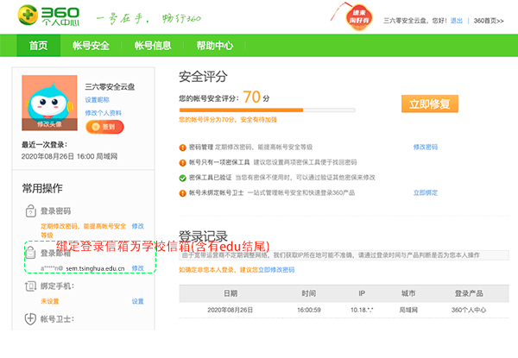518x358 pixels.
Task: Click the 城市 column header
Action: click(408, 293)
